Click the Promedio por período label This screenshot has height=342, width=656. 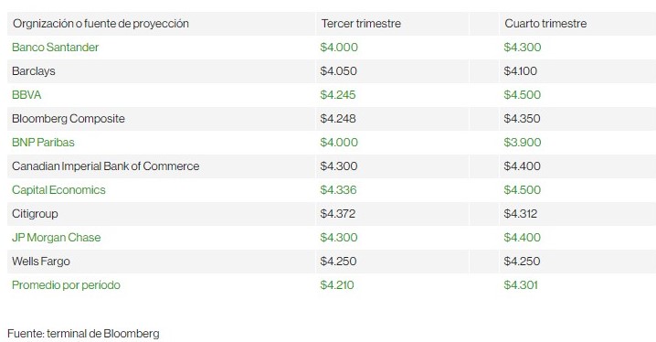click(66, 285)
